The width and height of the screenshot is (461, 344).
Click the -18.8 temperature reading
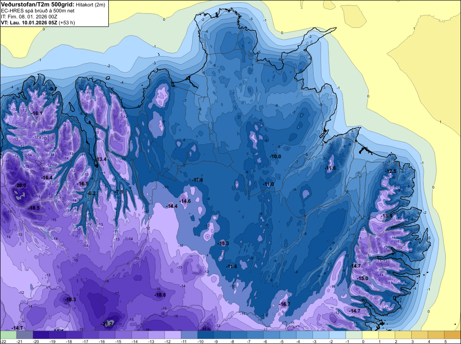point(160,295)
